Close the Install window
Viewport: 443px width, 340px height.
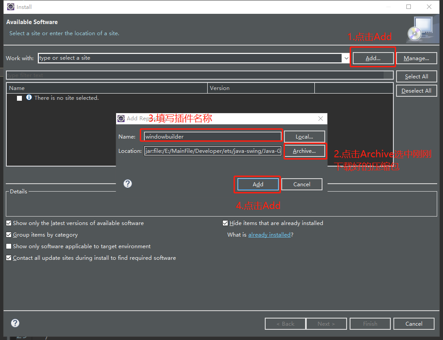pos(429,7)
